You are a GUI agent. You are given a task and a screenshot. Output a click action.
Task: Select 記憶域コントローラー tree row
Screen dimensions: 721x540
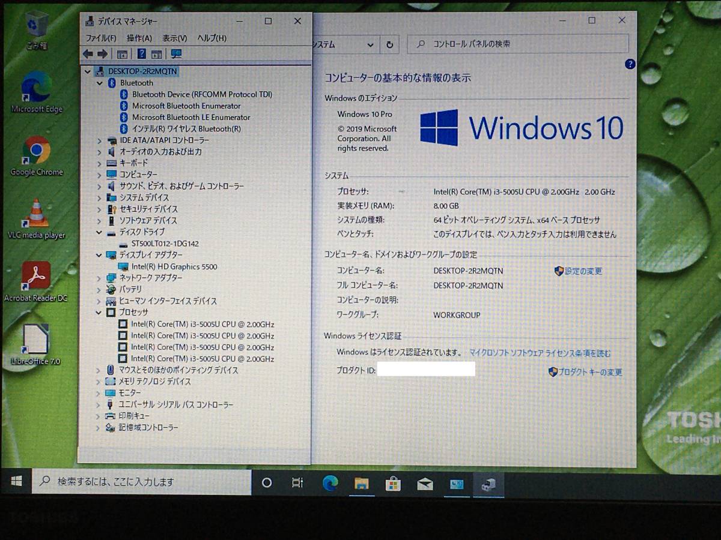coord(148,428)
